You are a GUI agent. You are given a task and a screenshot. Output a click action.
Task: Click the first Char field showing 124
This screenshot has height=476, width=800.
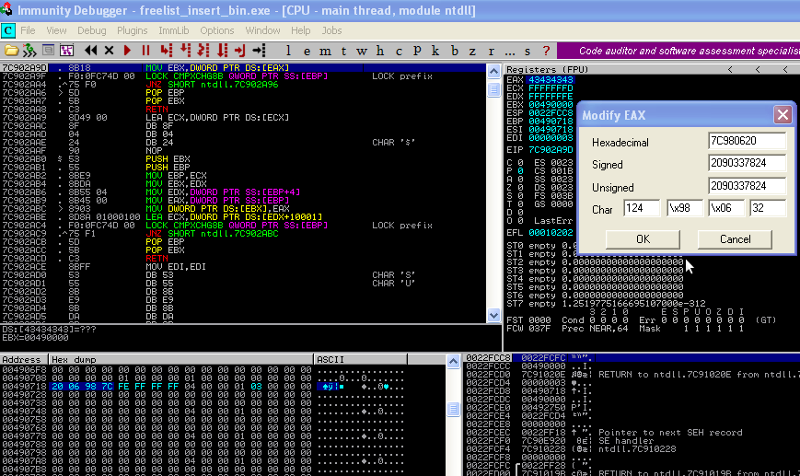pos(642,208)
